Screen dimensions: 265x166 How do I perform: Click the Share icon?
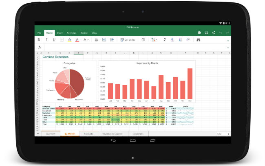click(x=214, y=32)
